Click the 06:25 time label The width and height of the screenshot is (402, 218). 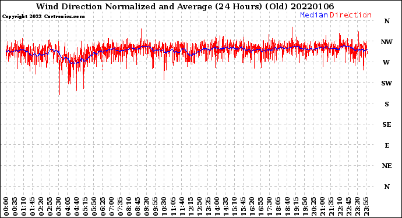pyautogui.click(x=103, y=206)
